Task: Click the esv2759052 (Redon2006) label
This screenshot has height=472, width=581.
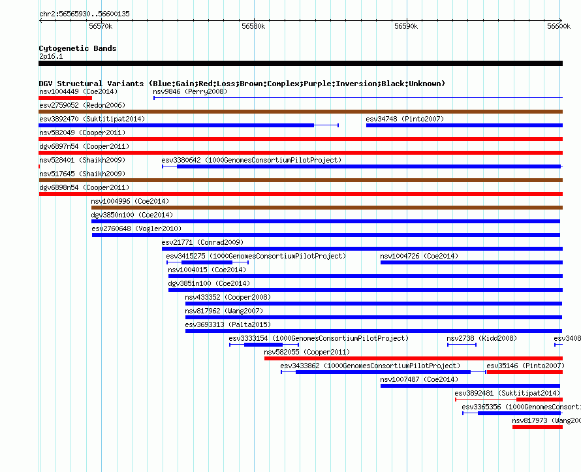Action: [x=82, y=105]
